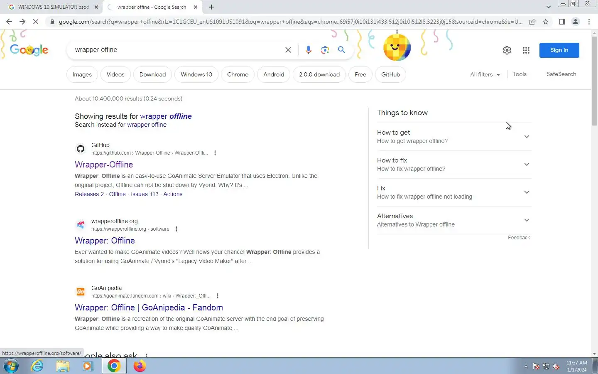Sign in to Google
Screen dimensions: 598x374
click(x=559, y=50)
